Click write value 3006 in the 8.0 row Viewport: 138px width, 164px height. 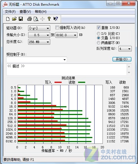(112, 103)
